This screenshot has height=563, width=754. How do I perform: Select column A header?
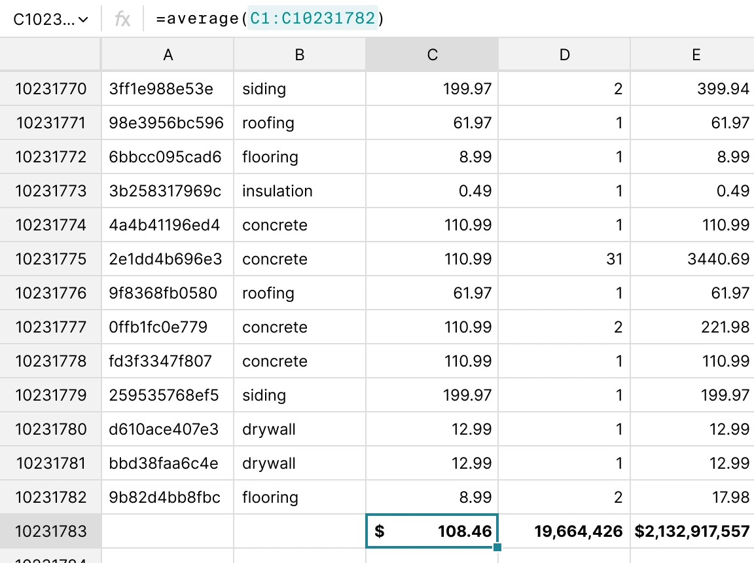pos(168,55)
